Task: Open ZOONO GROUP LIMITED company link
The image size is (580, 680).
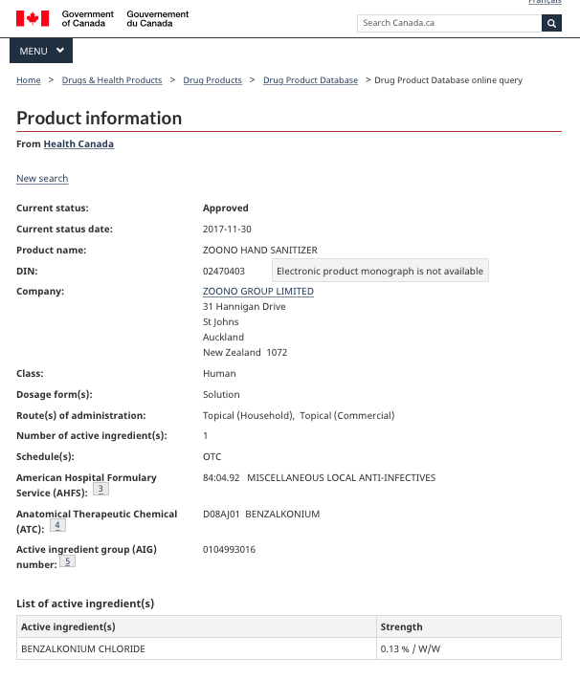Action: [x=258, y=292]
